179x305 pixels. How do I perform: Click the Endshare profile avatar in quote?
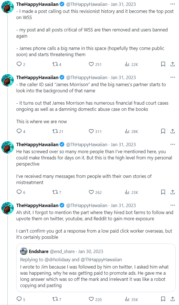coord(24,251)
